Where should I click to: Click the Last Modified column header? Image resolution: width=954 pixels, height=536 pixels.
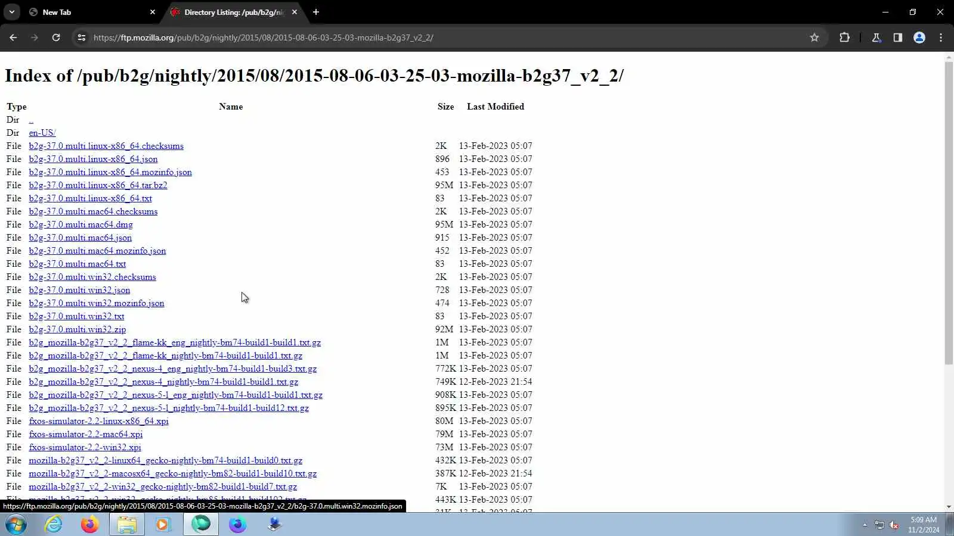(x=495, y=107)
